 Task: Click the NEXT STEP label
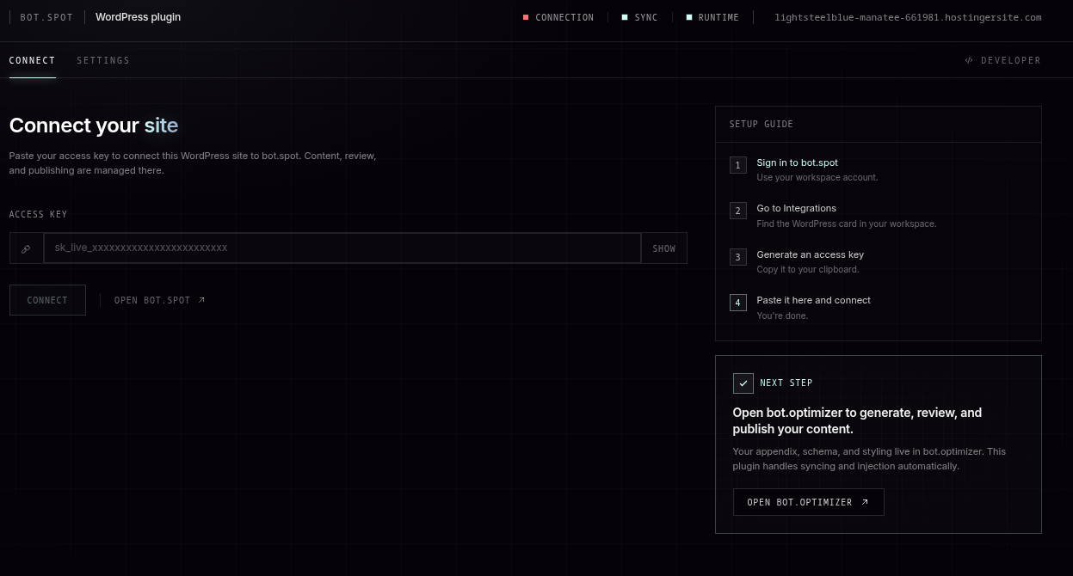[x=786, y=383]
